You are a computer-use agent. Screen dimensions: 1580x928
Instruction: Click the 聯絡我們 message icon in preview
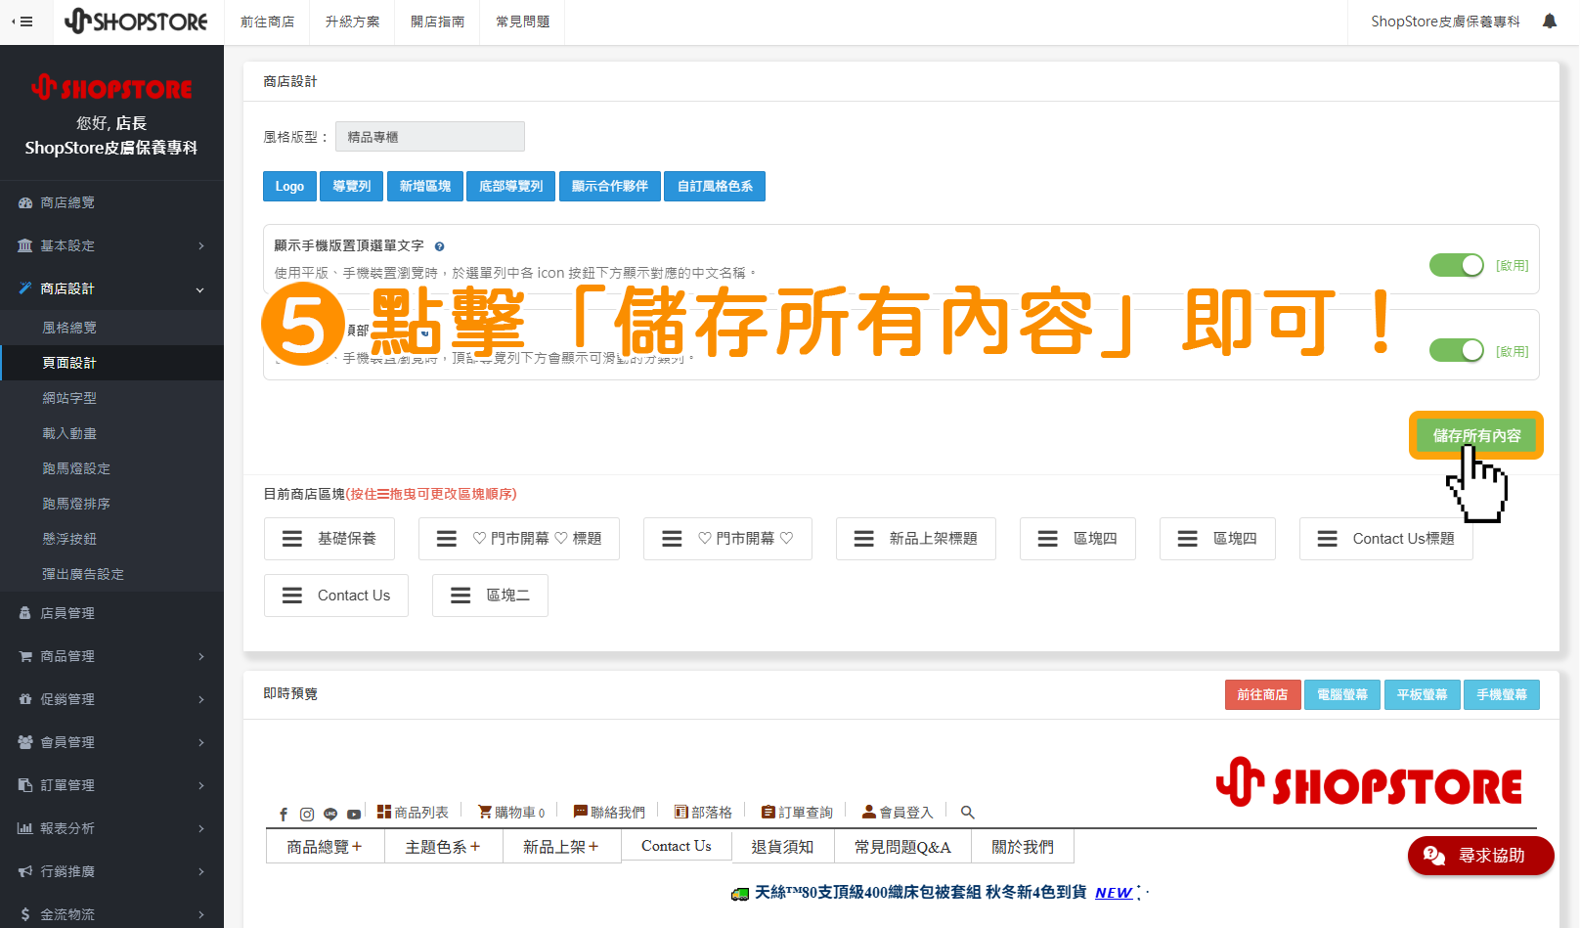(581, 812)
